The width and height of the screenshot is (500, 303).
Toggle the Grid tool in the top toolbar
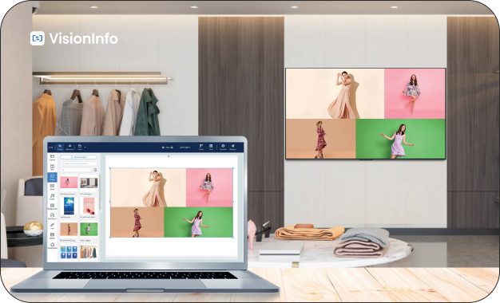pos(211,146)
